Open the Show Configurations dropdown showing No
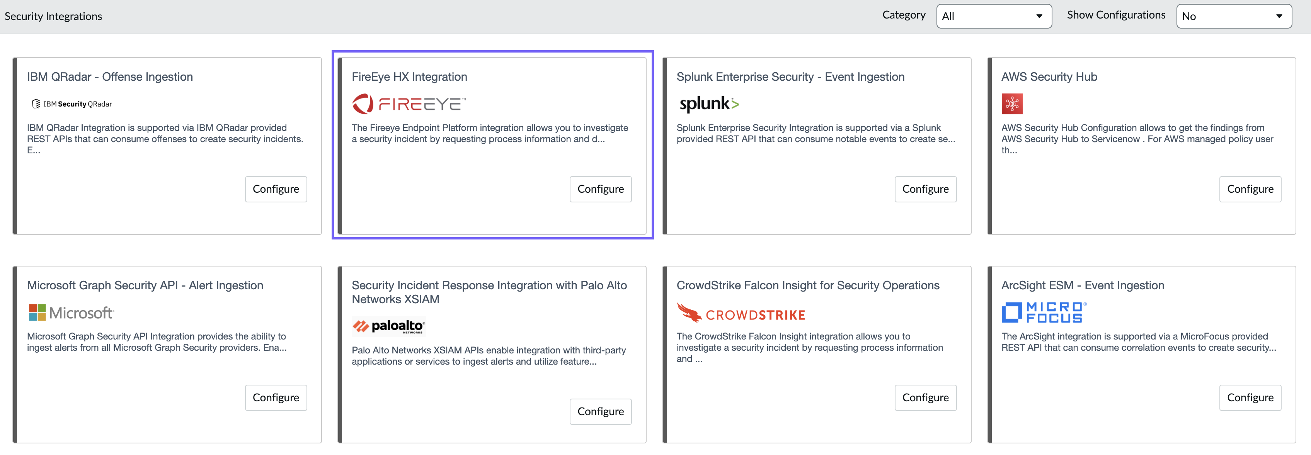This screenshot has width=1311, height=455. [x=1234, y=16]
